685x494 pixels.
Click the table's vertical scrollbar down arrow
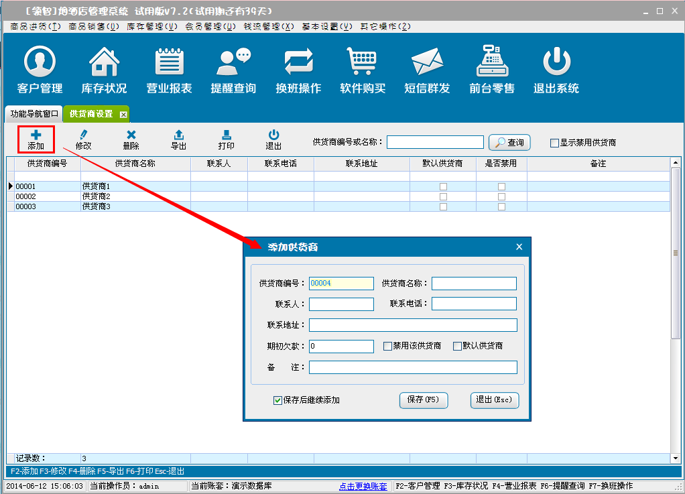[x=675, y=458]
